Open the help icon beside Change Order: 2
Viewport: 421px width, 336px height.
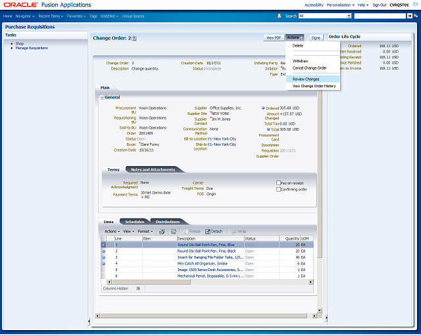click(x=134, y=38)
